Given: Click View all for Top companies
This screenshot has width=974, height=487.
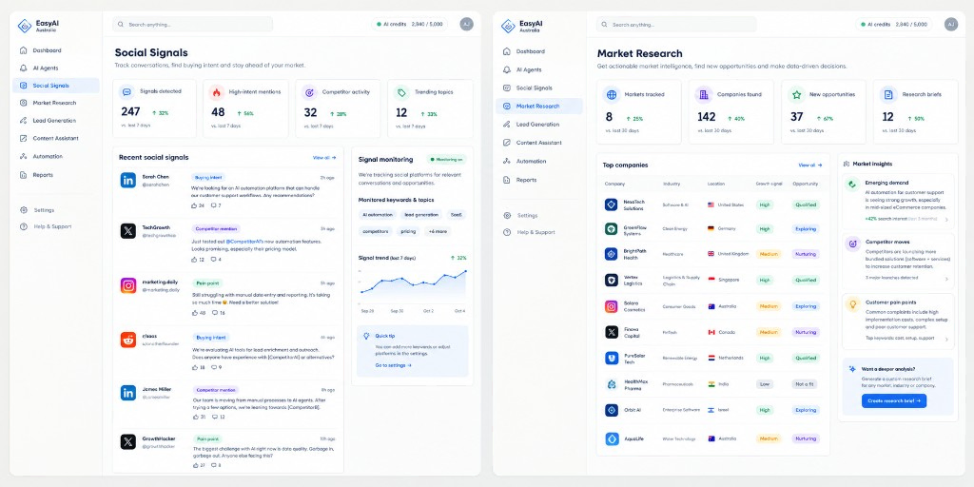Looking at the screenshot, I should point(810,166).
